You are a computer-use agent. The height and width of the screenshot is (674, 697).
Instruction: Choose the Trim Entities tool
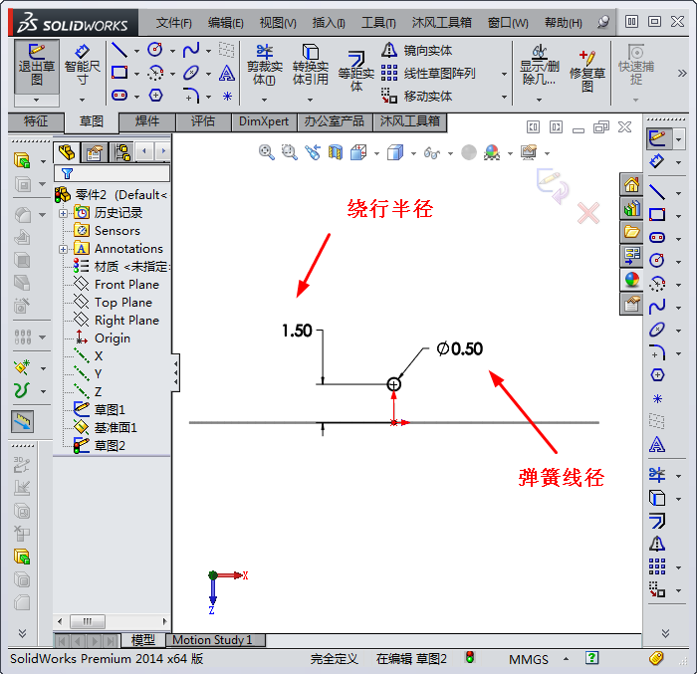264,66
